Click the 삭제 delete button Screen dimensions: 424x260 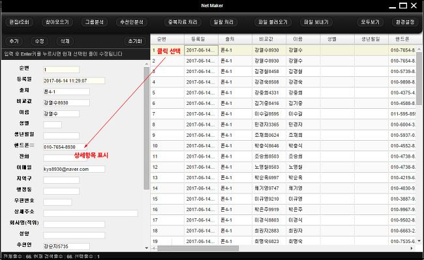click(65, 41)
